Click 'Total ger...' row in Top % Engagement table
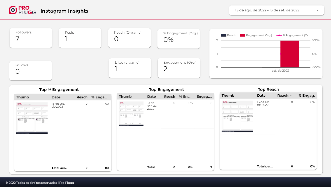This screenshot has height=187, width=331. pos(63,168)
